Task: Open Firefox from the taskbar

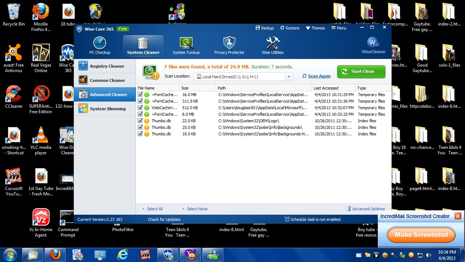Action: click(55, 254)
